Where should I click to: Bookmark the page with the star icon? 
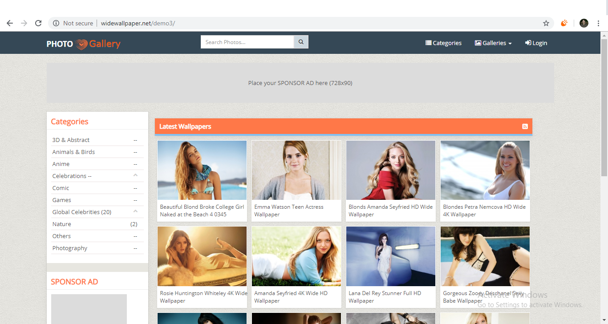click(x=546, y=23)
